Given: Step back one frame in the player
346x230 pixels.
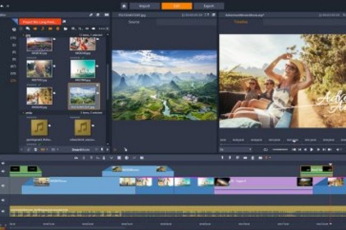Looking at the screenshot, I should [x=306, y=150].
